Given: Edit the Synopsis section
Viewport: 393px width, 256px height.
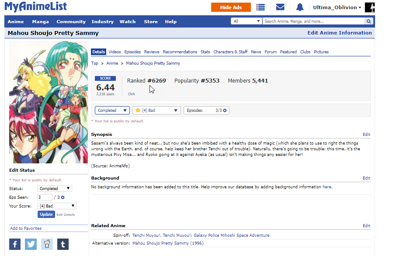Looking at the screenshot, I should [366, 135].
